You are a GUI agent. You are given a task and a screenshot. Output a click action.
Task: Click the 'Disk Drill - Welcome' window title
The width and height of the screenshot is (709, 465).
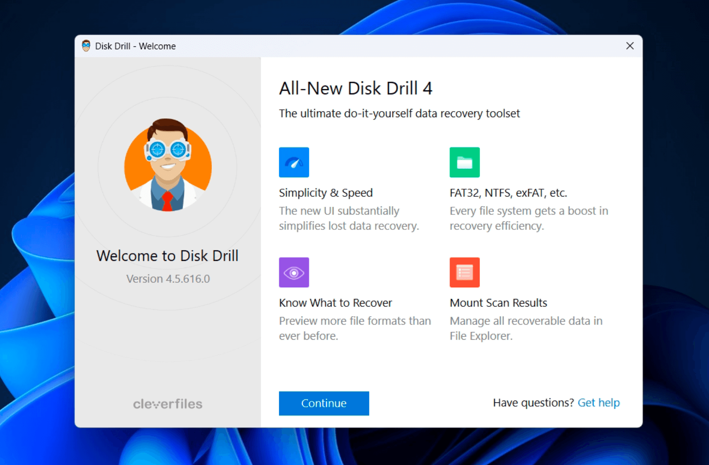[135, 46]
